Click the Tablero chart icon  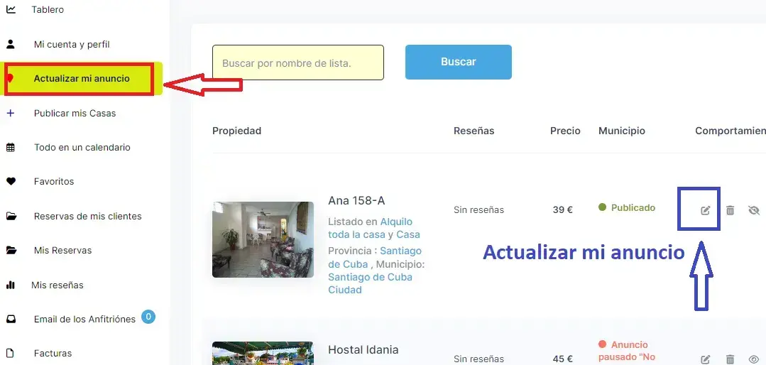(x=11, y=9)
